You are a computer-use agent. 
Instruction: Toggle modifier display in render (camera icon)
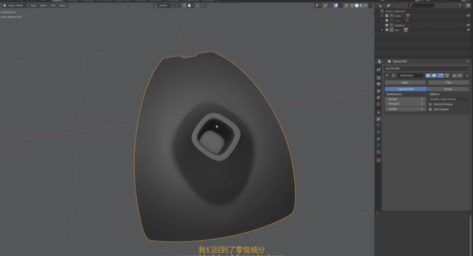[x=428, y=75]
